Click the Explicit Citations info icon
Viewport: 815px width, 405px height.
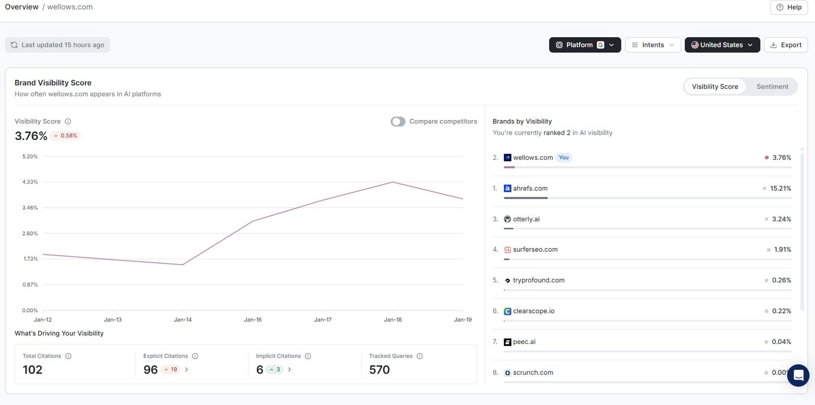(195, 356)
